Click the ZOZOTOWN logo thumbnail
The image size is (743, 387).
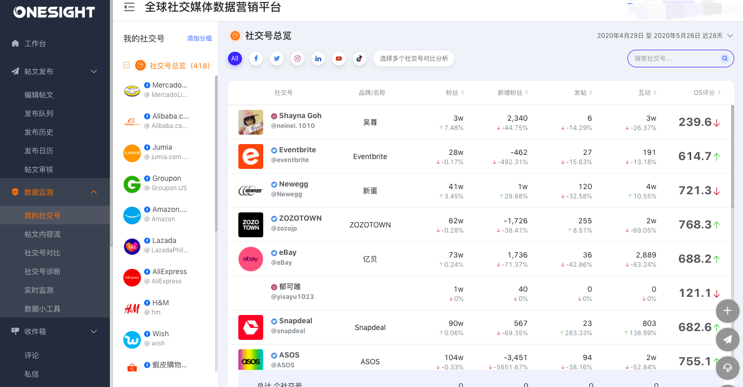(x=251, y=225)
